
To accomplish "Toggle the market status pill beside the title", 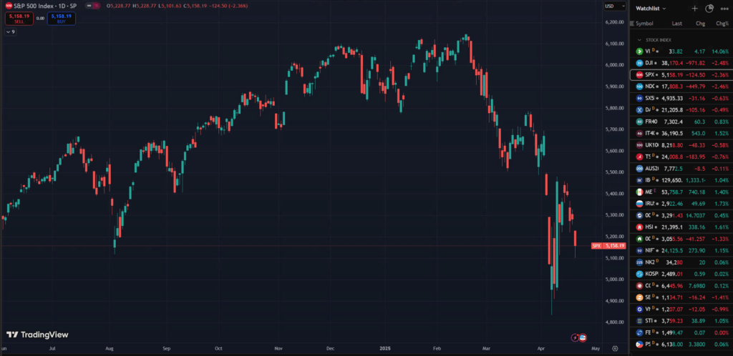I will point(92,6).
